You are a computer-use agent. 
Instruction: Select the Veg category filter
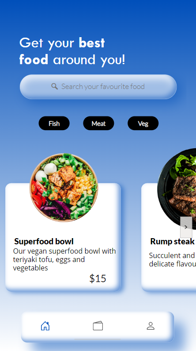(x=143, y=123)
